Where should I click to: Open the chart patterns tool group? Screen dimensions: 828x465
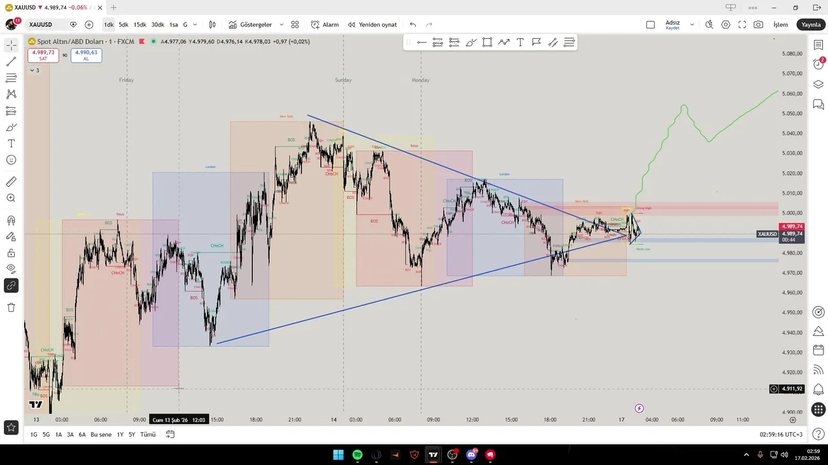coord(11,94)
